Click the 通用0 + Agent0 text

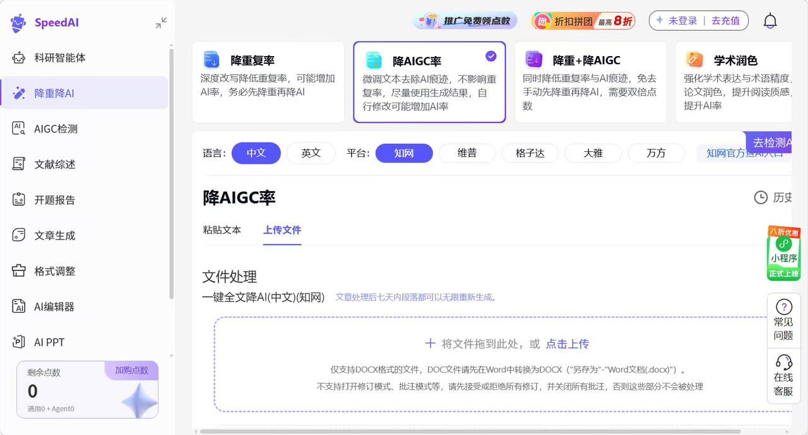point(50,409)
